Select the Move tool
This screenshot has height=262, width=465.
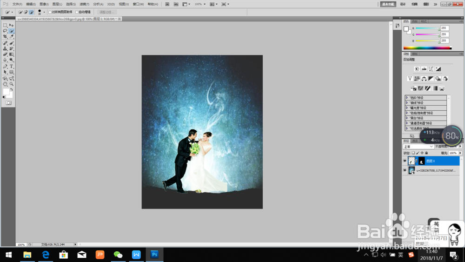click(11, 25)
